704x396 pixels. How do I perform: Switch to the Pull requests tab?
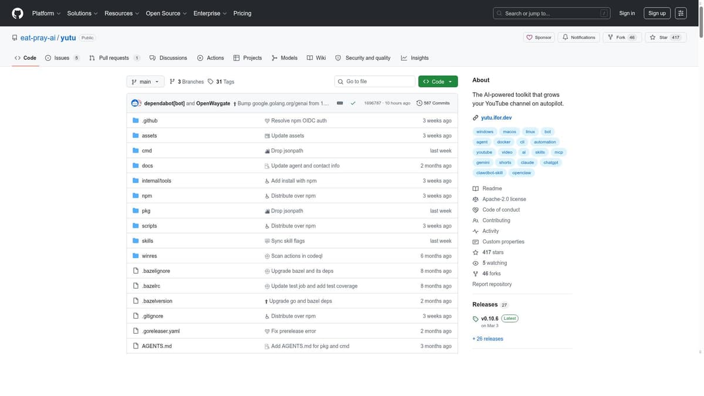pyautogui.click(x=114, y=58)
